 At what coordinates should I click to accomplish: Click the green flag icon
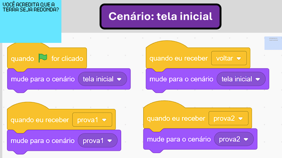[x=43, y=58]
